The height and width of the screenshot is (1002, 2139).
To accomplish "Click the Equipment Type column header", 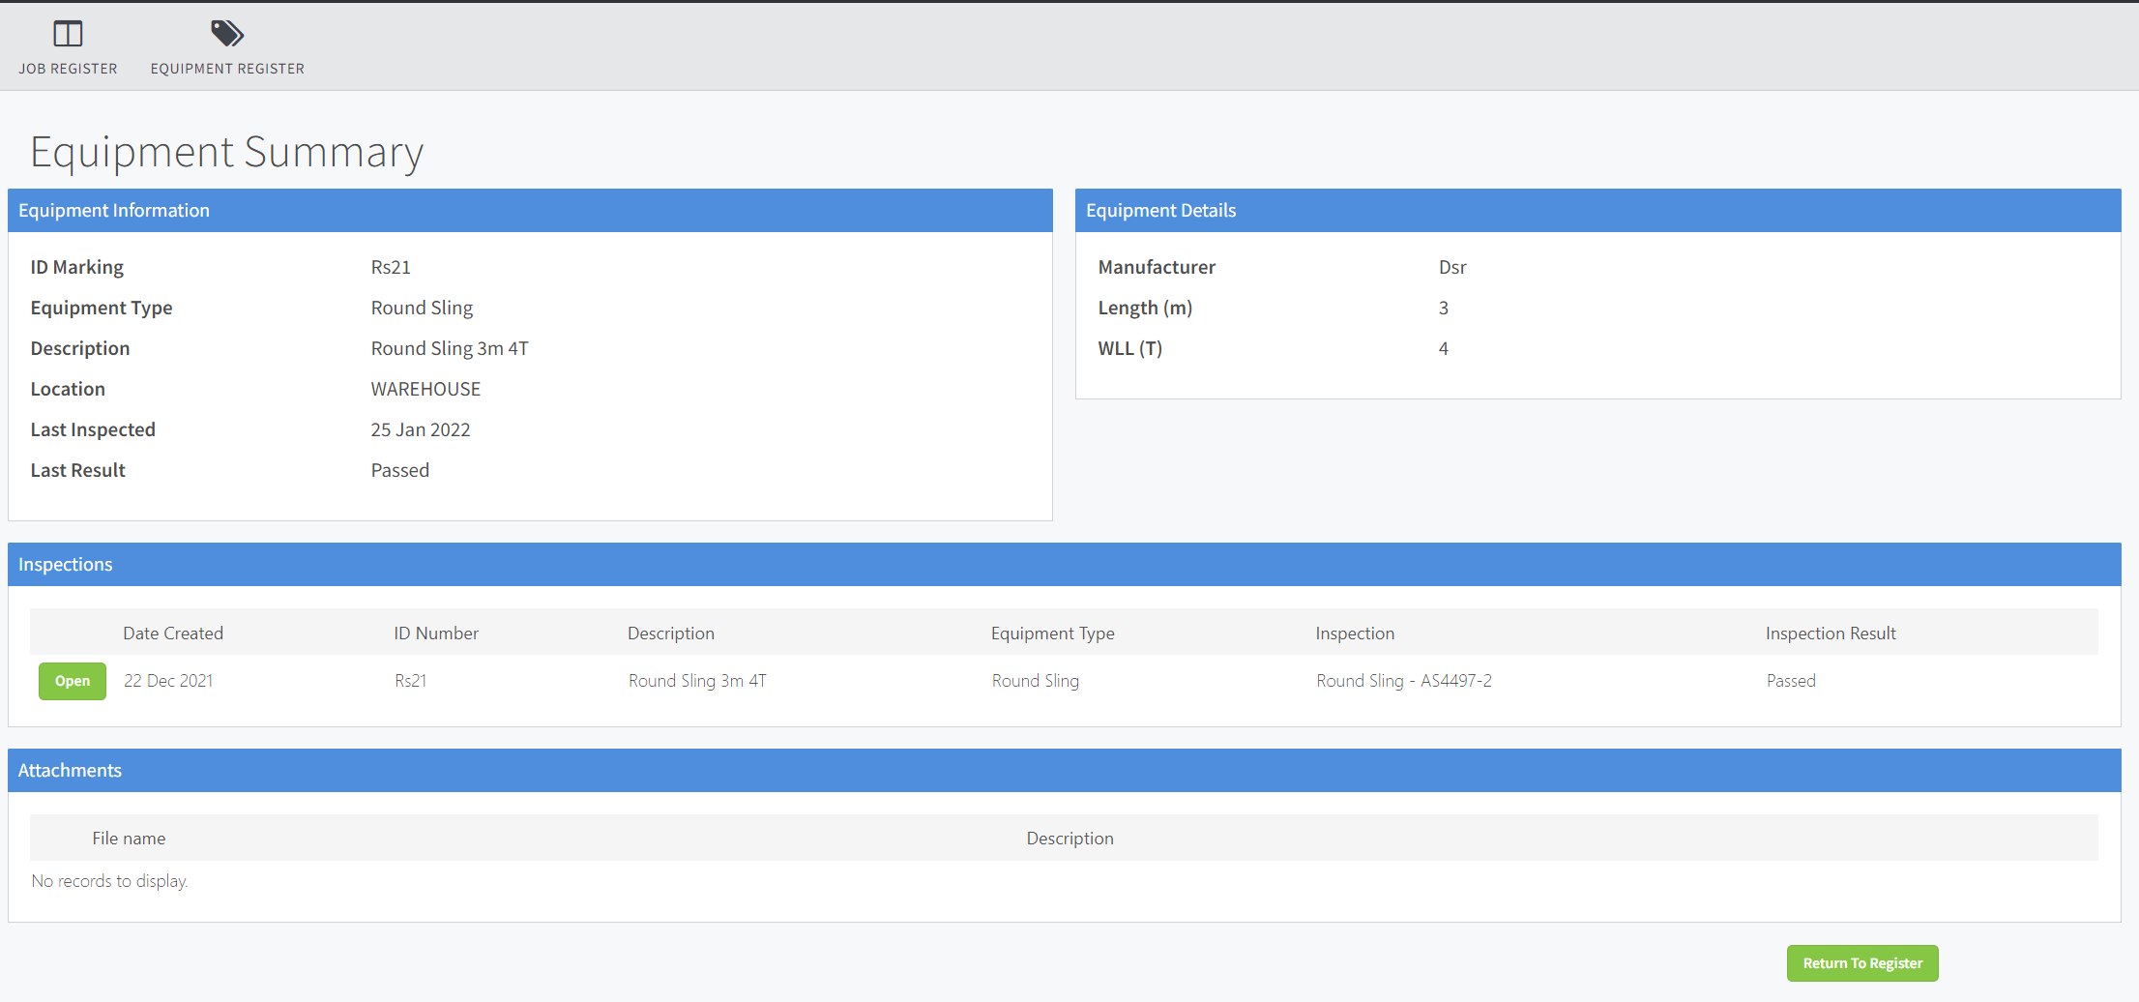I will pyautogui.click(x=1053, y=634).
